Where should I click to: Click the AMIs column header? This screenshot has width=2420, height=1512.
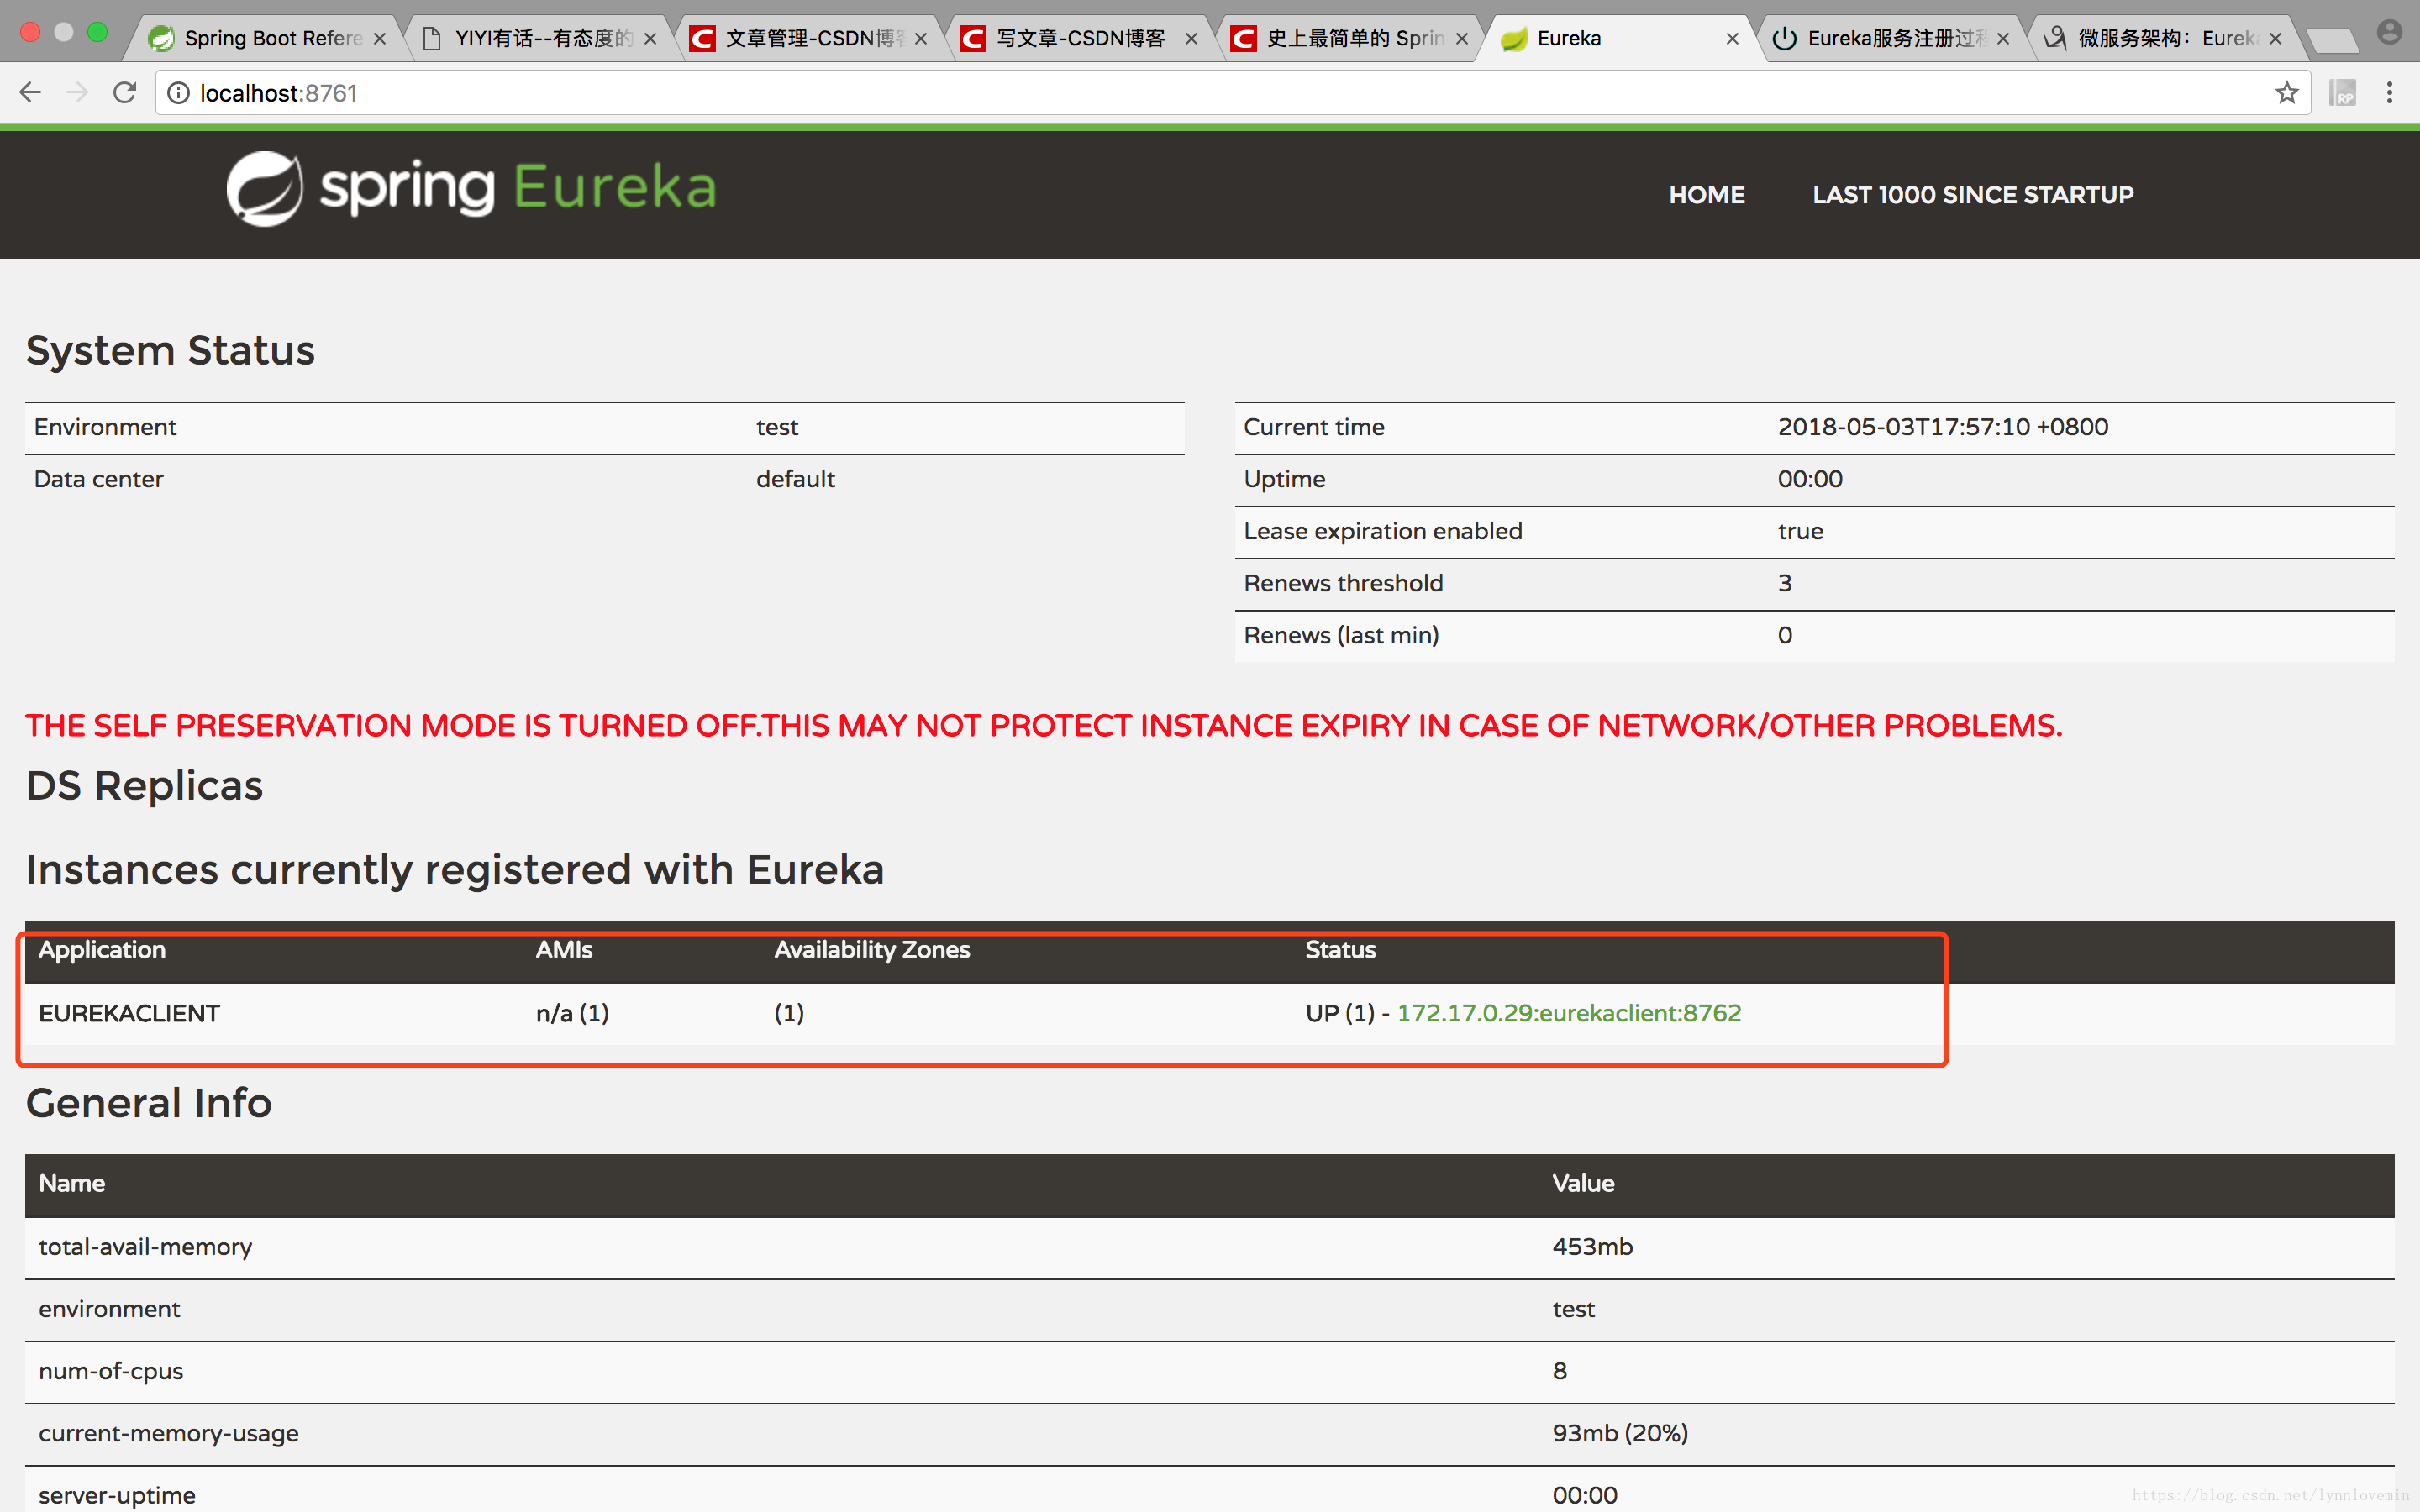pos(564,950)
